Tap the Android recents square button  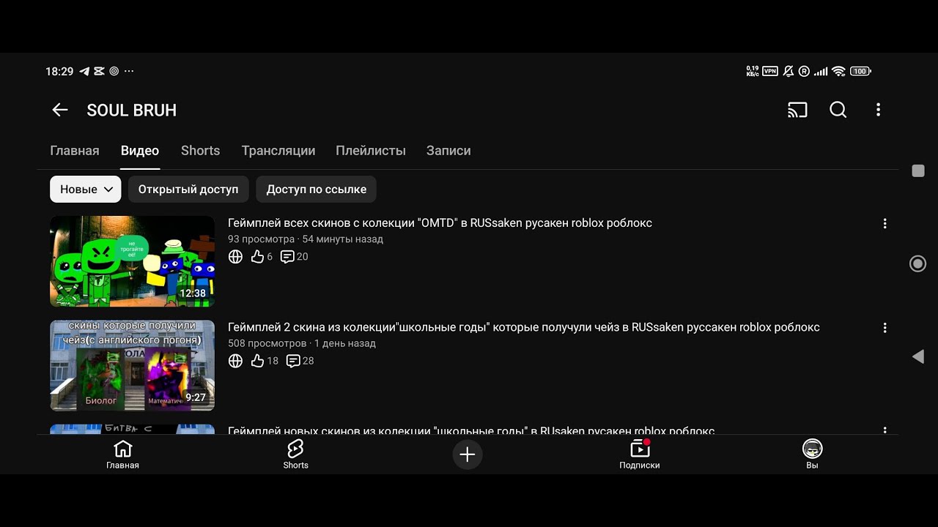pos(917,171)
